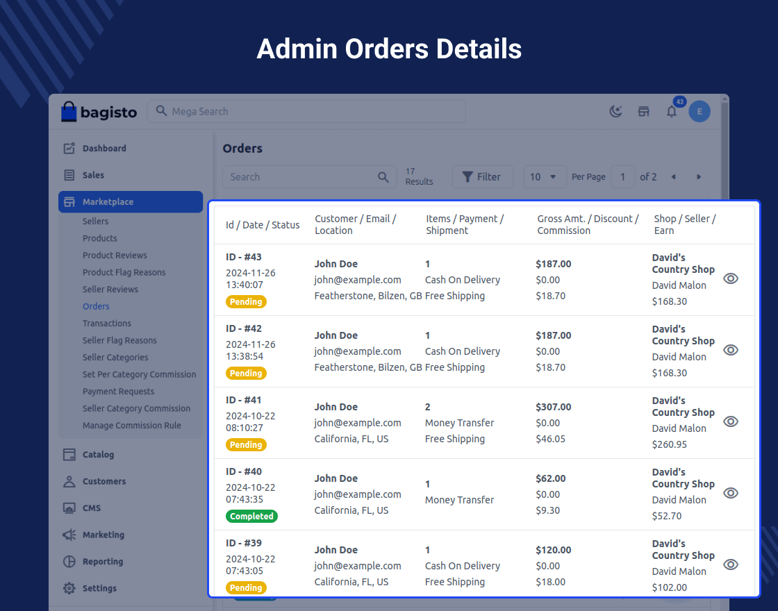This screenshot has width=778, height=611.
Task: View order #43 via eye icon
Action: coord(731,278)
